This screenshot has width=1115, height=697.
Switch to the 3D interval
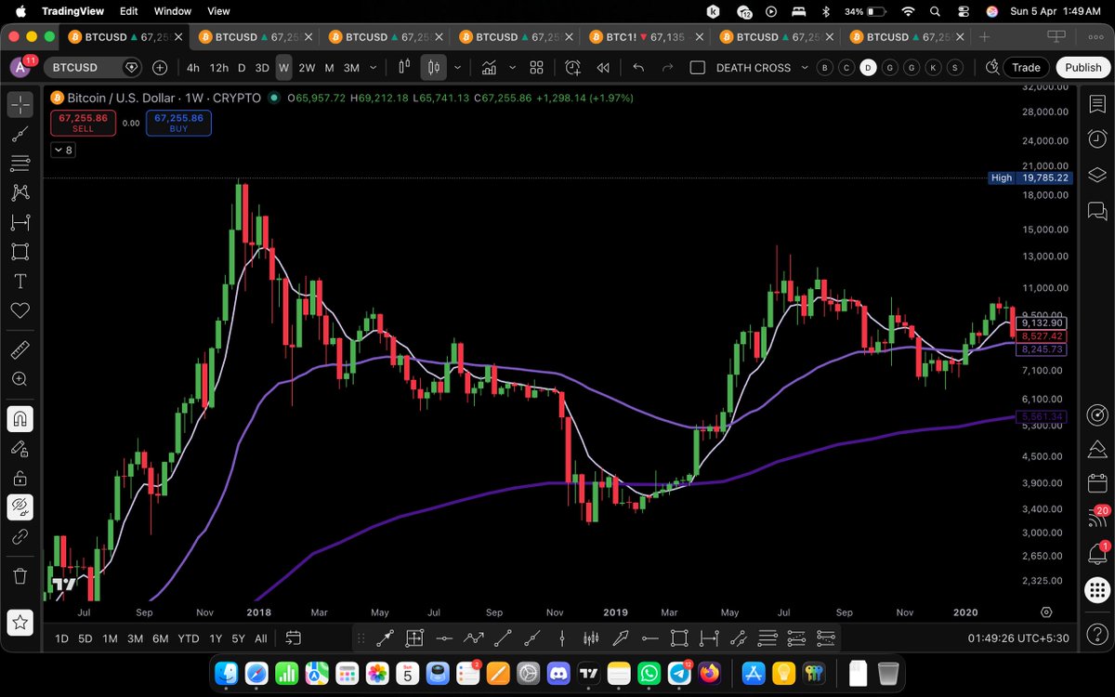tap(262, 68)
